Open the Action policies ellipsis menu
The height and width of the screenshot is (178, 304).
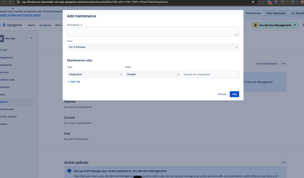click(283, 163)
